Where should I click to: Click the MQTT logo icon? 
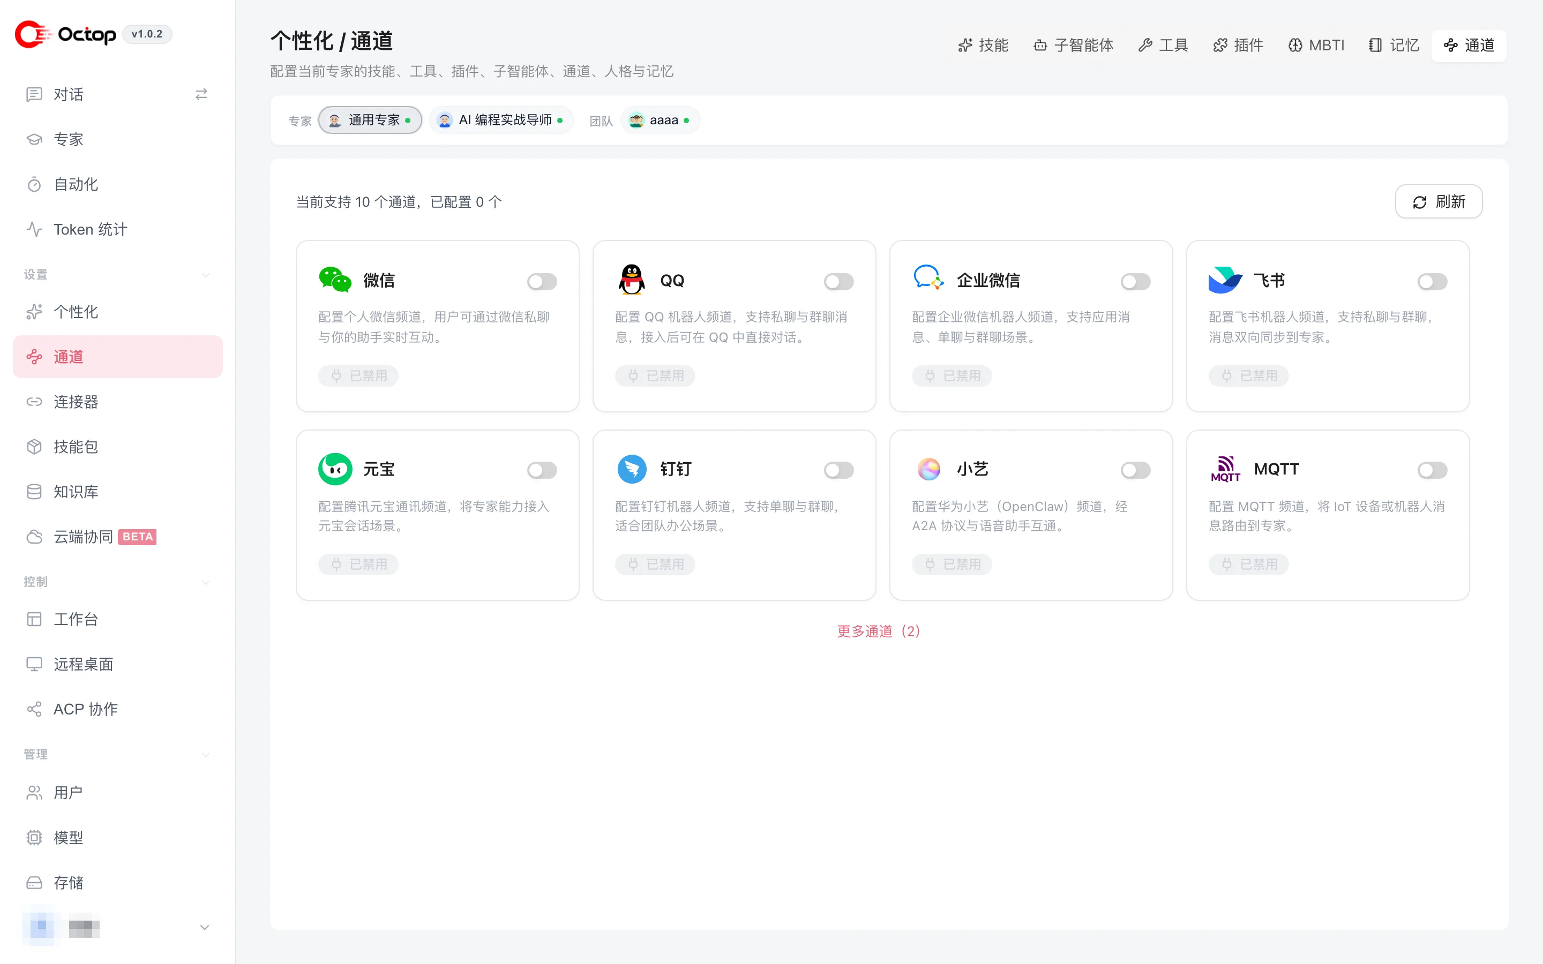click(x=1225, y=469)
